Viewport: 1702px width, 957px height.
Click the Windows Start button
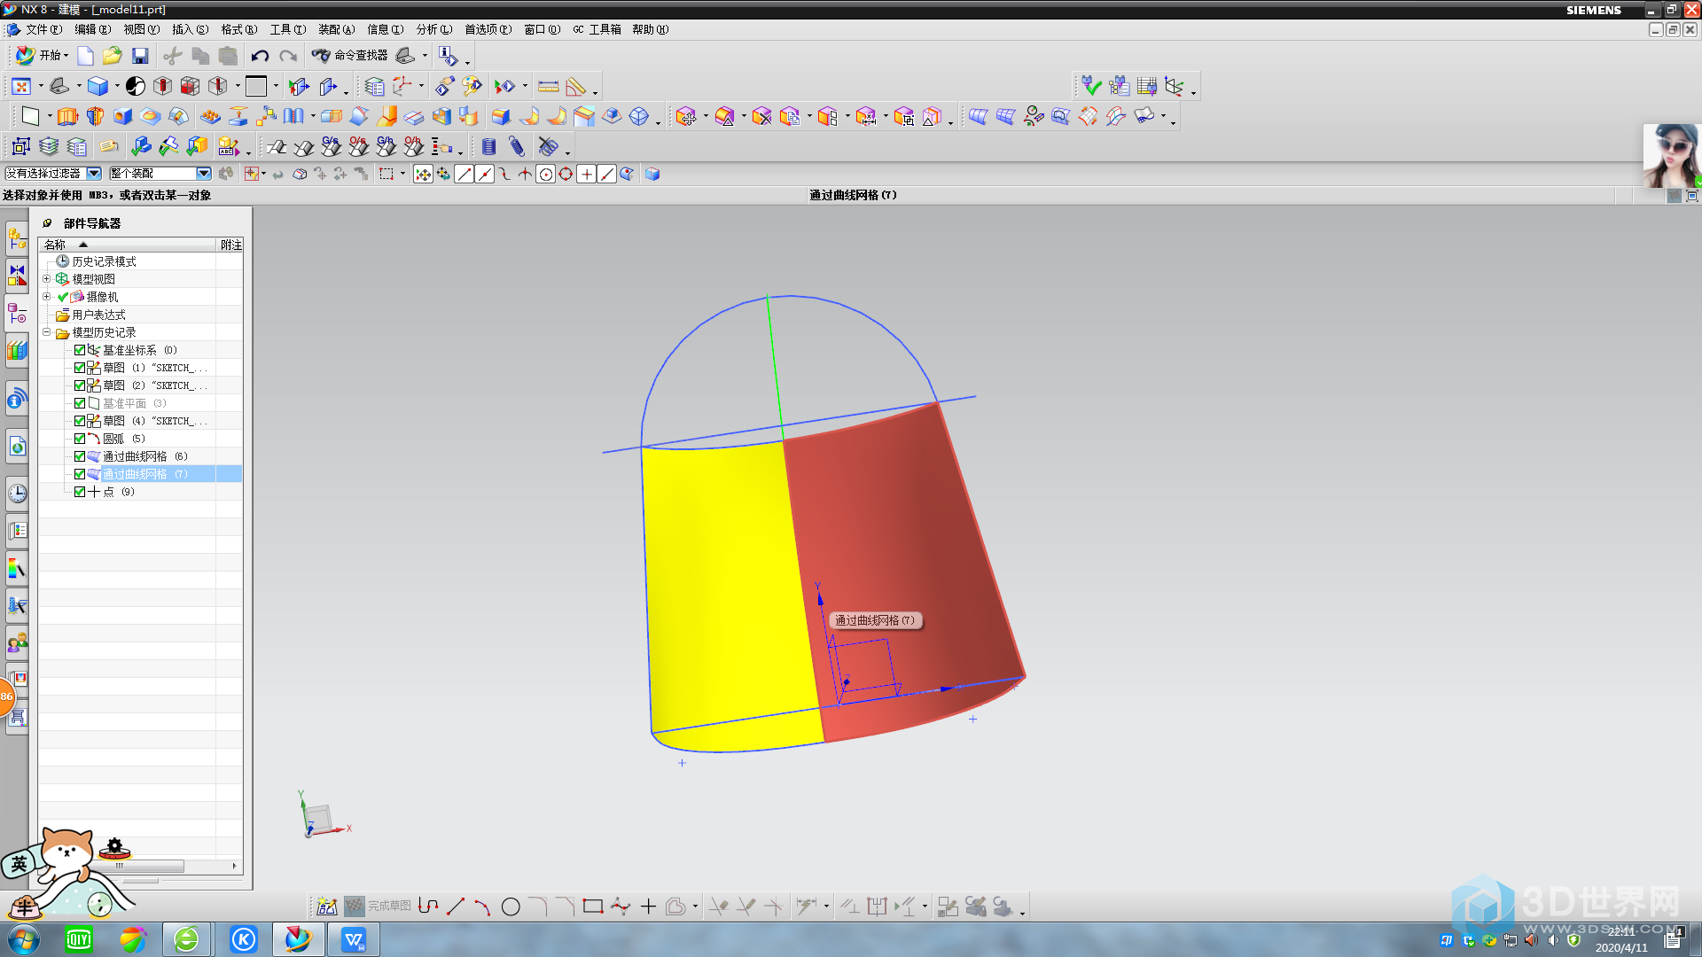pos(24,939)
